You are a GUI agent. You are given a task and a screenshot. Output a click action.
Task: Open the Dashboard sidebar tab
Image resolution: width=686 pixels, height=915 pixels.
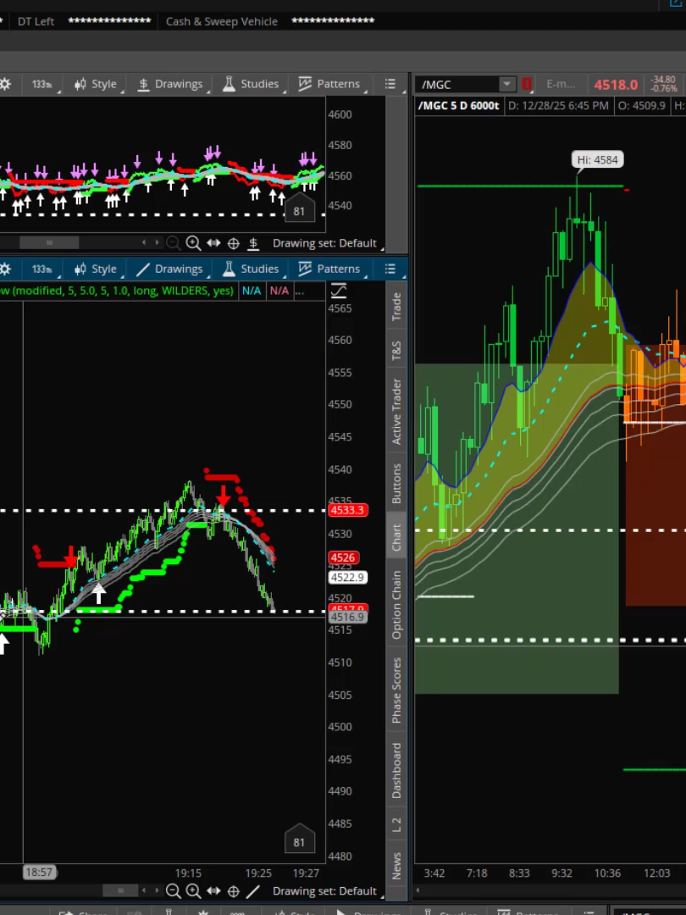click(x=396, y=771)
